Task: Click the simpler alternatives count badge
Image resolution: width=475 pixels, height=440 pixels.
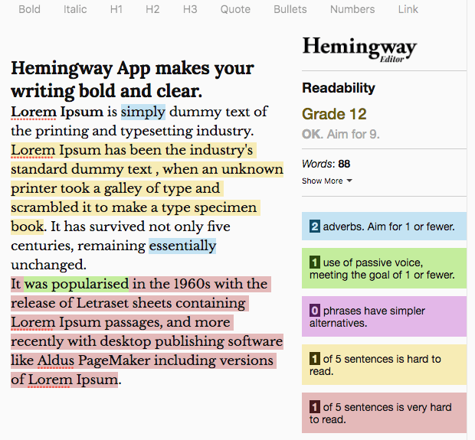Action: coord(314,311)
